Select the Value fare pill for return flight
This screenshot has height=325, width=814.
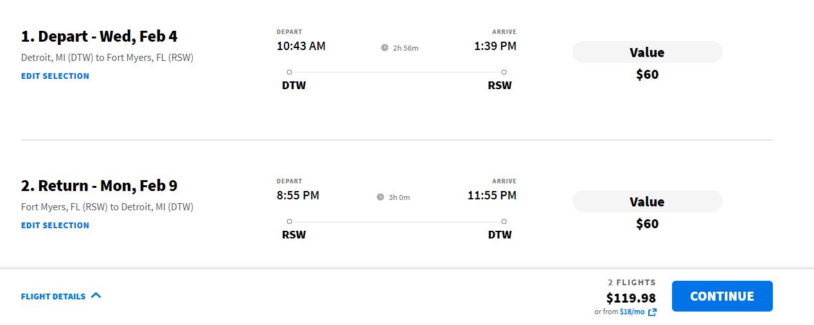[647, 202]
